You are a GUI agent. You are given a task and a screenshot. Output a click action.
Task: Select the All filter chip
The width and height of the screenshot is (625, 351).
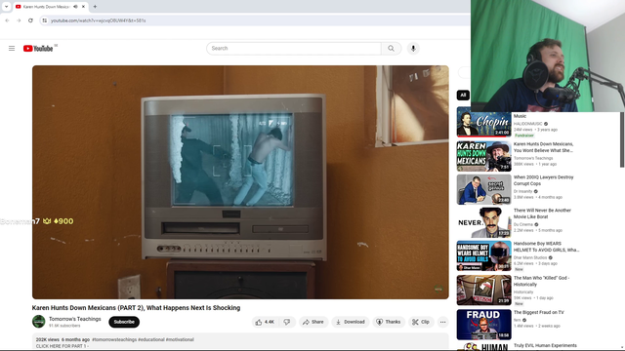pyautogui.click(x=463, y=96)
